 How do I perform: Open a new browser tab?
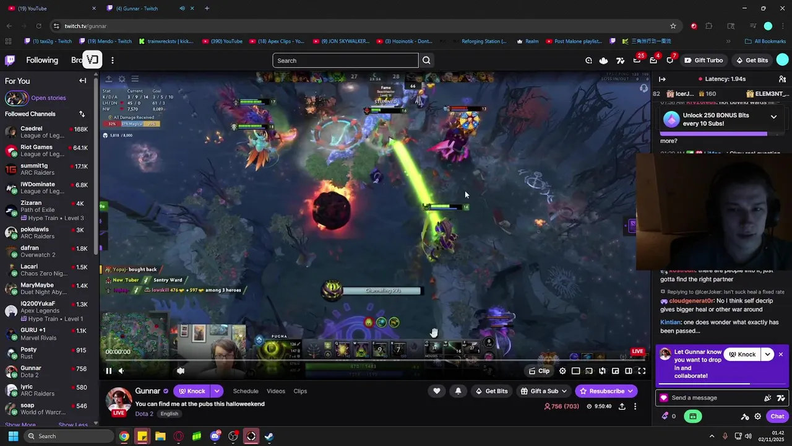click(x=207, y=8)
